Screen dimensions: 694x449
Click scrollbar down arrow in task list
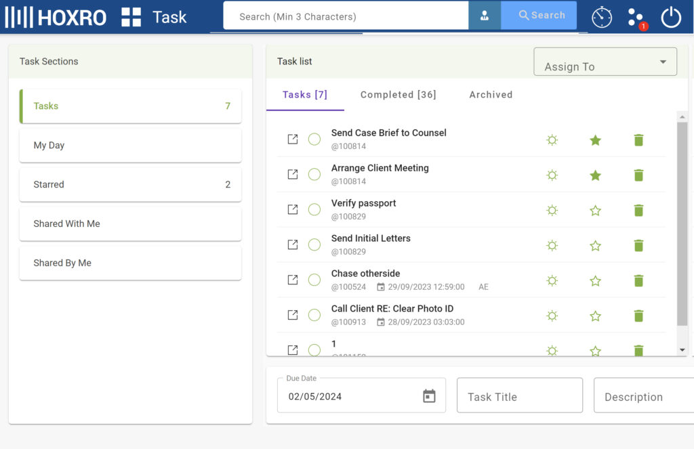tap(682, 350)
